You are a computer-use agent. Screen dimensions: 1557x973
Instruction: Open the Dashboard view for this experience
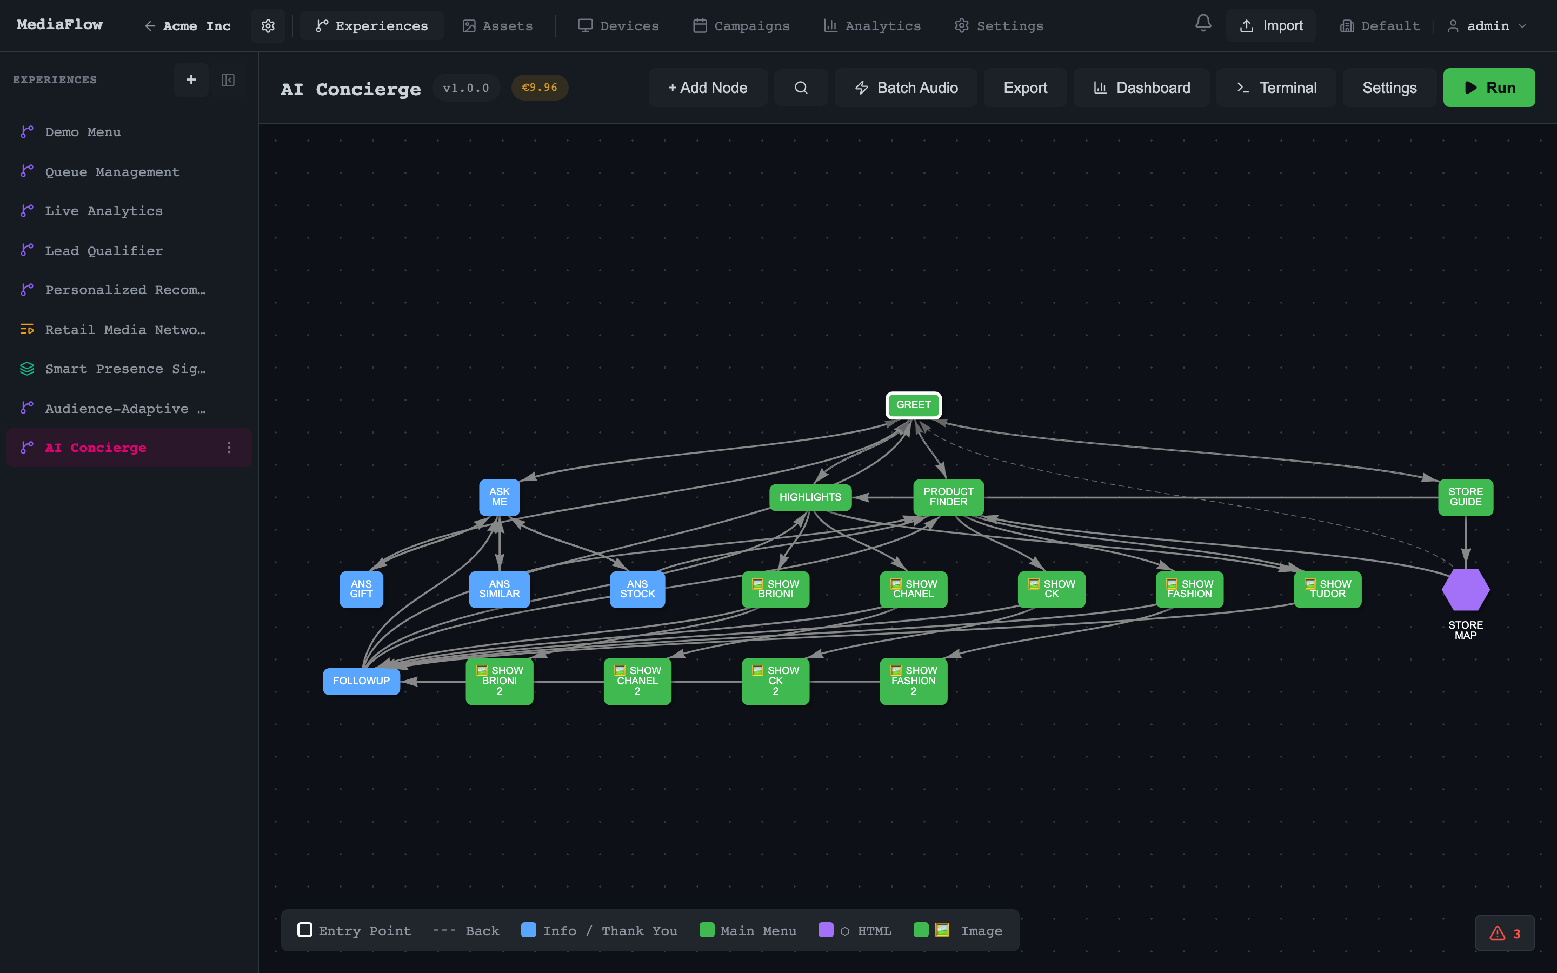(x=1141, y=88)
